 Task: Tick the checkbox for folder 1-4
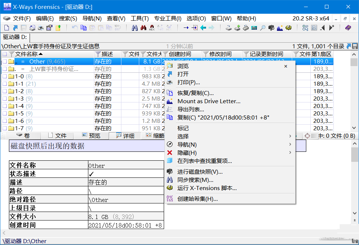4,106
